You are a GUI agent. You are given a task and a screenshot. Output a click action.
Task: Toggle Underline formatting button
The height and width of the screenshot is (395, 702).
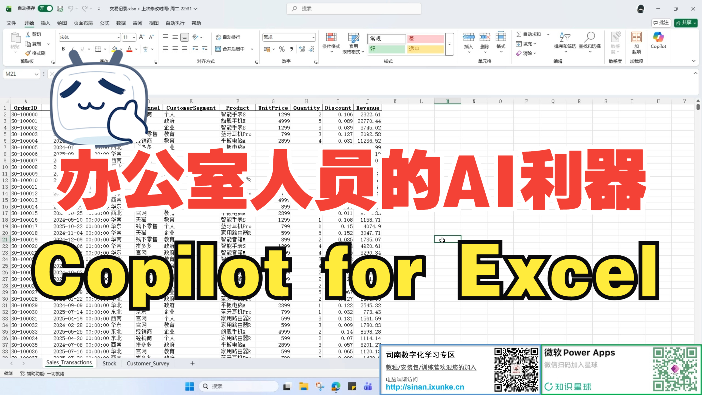click(x=82, y=49)
